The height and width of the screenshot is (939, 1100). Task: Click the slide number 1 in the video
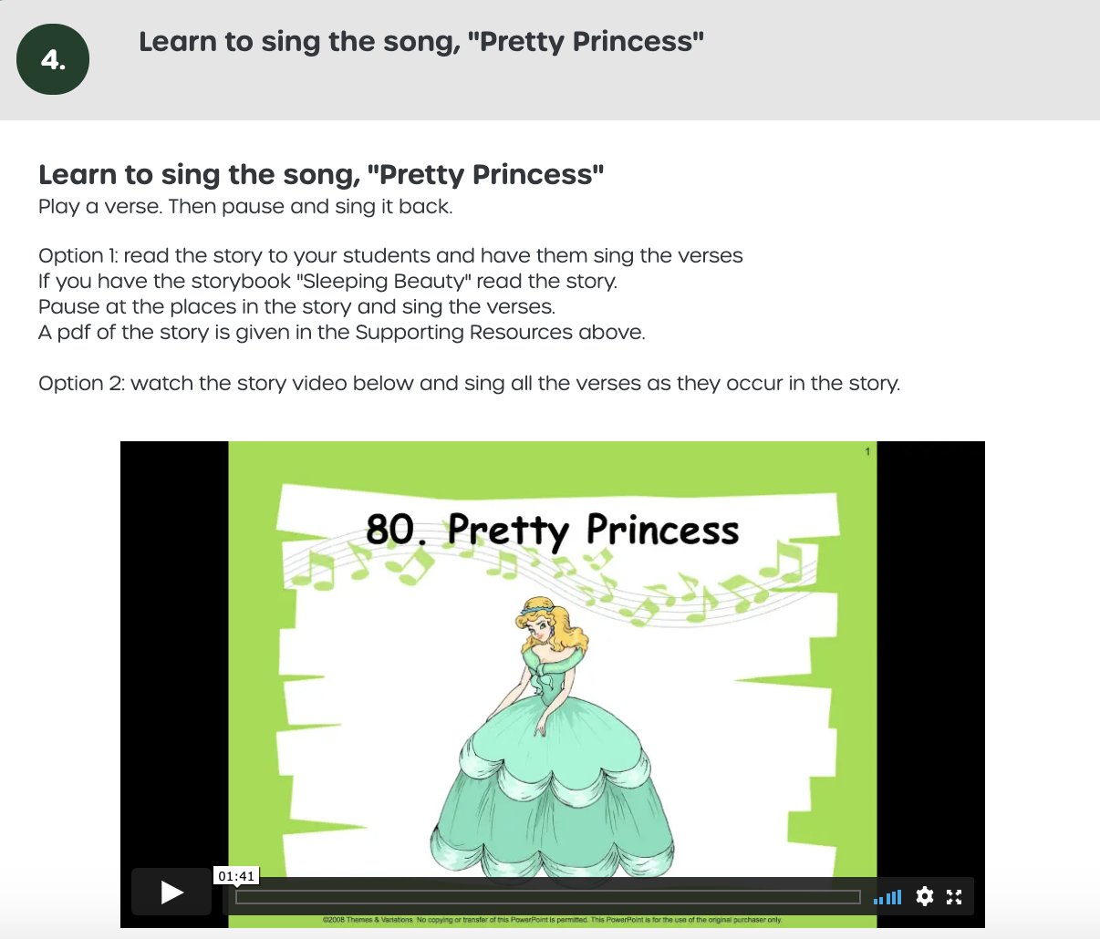pyautogui.click(x=867, y=451)
